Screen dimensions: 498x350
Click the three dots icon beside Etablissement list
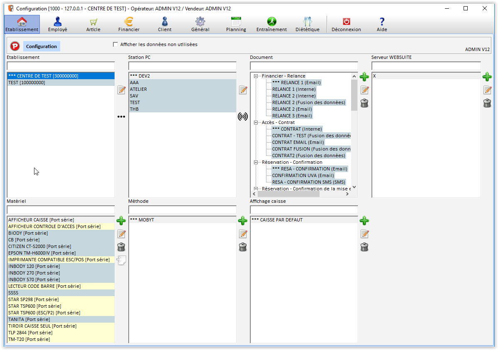point(121,117)
